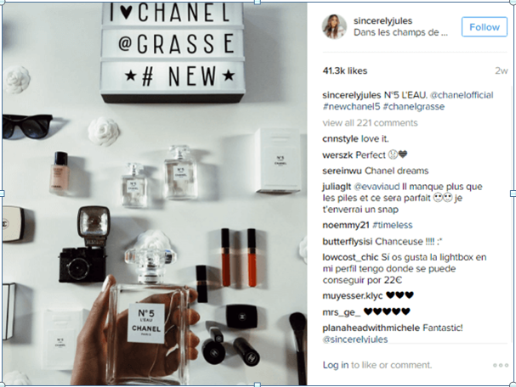Open lowcost_chic's profile

(x=350, y=257)
